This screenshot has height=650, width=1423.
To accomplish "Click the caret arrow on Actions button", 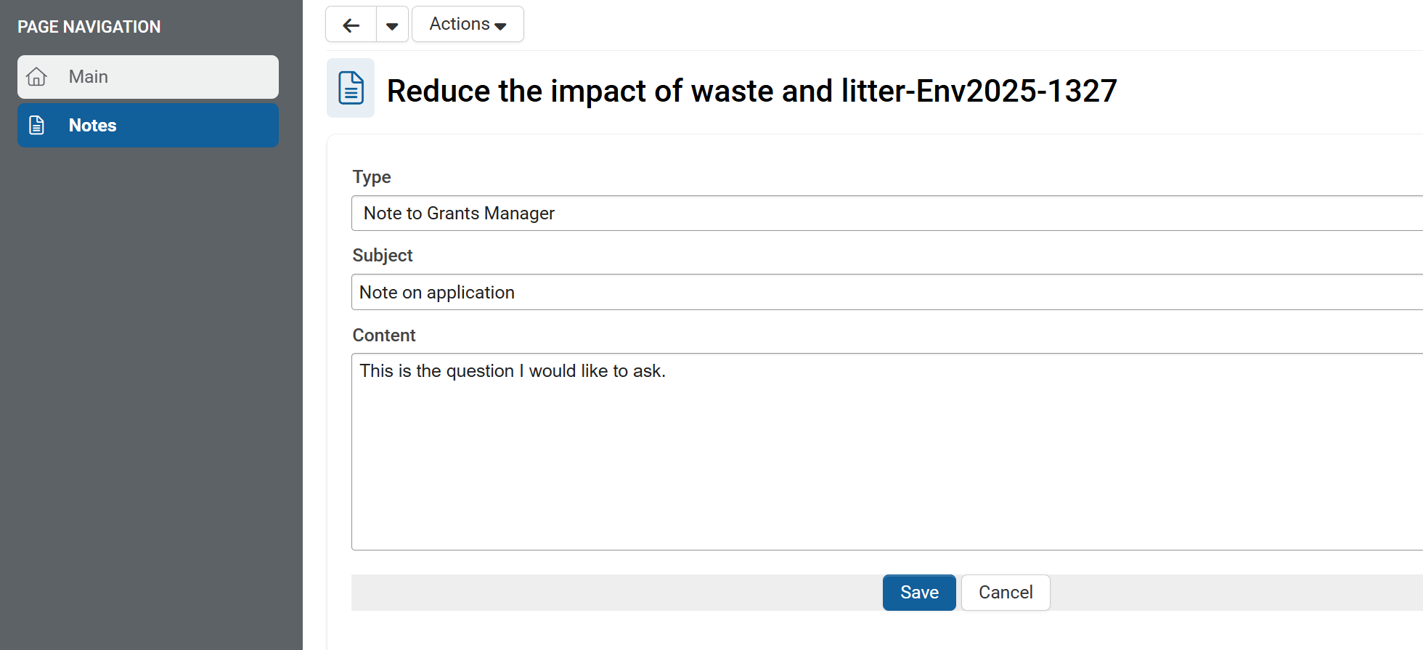I will point(500,26).
